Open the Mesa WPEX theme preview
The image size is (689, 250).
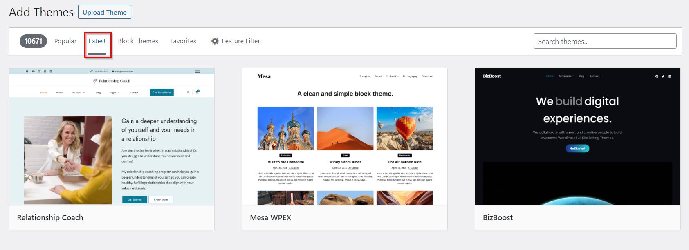(x=345, y=137)
